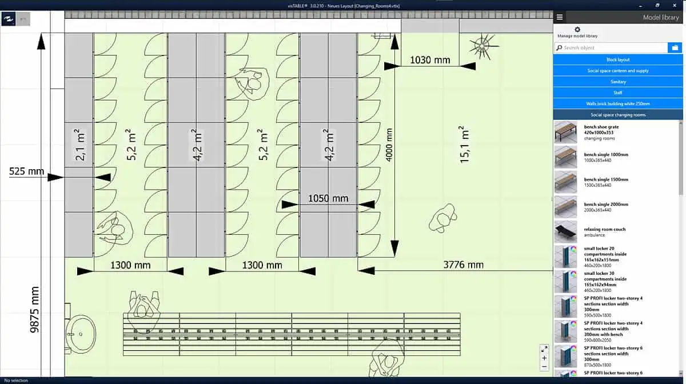Click the model library vertical scrollbar
Image resolution: width=686 pixels, height=384 pixels.
click(681, 157)
